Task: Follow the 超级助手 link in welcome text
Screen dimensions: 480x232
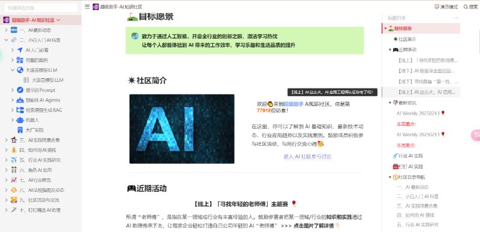Action: 293,104
